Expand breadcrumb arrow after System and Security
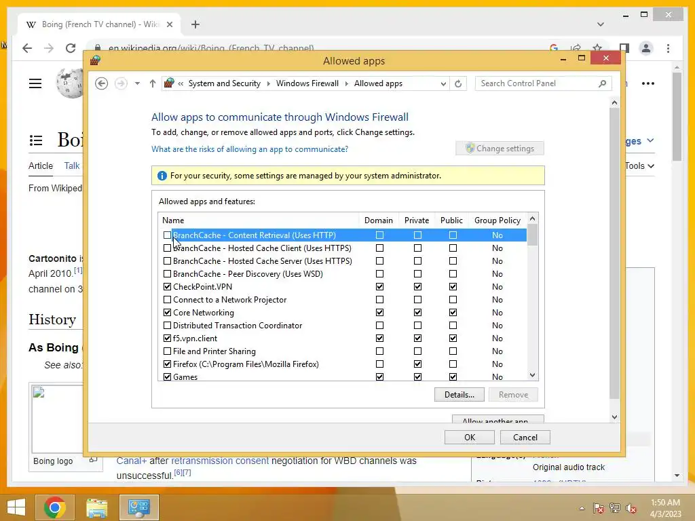The image size is (695, 521). (x=268, y=83)
